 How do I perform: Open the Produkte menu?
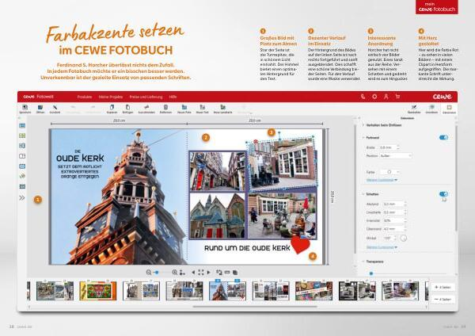coord(85,97)
